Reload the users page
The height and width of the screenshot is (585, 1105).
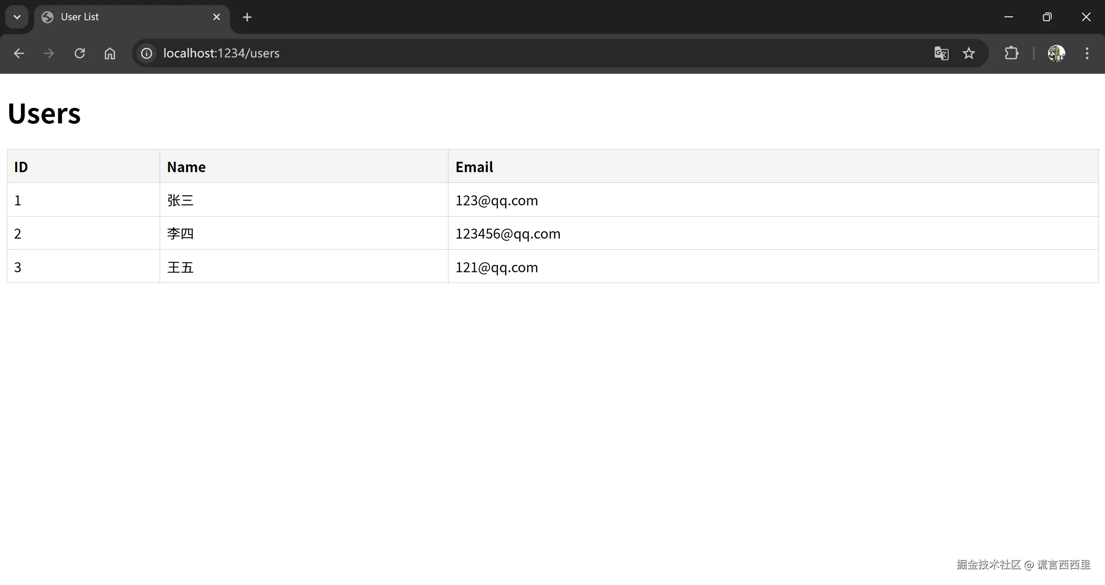79,53
